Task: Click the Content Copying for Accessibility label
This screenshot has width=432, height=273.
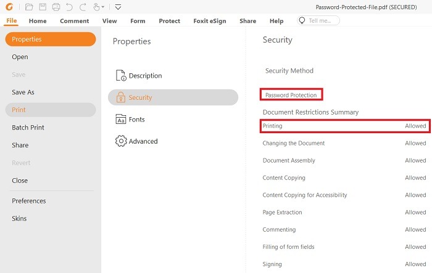Action: tap(305, 195)
